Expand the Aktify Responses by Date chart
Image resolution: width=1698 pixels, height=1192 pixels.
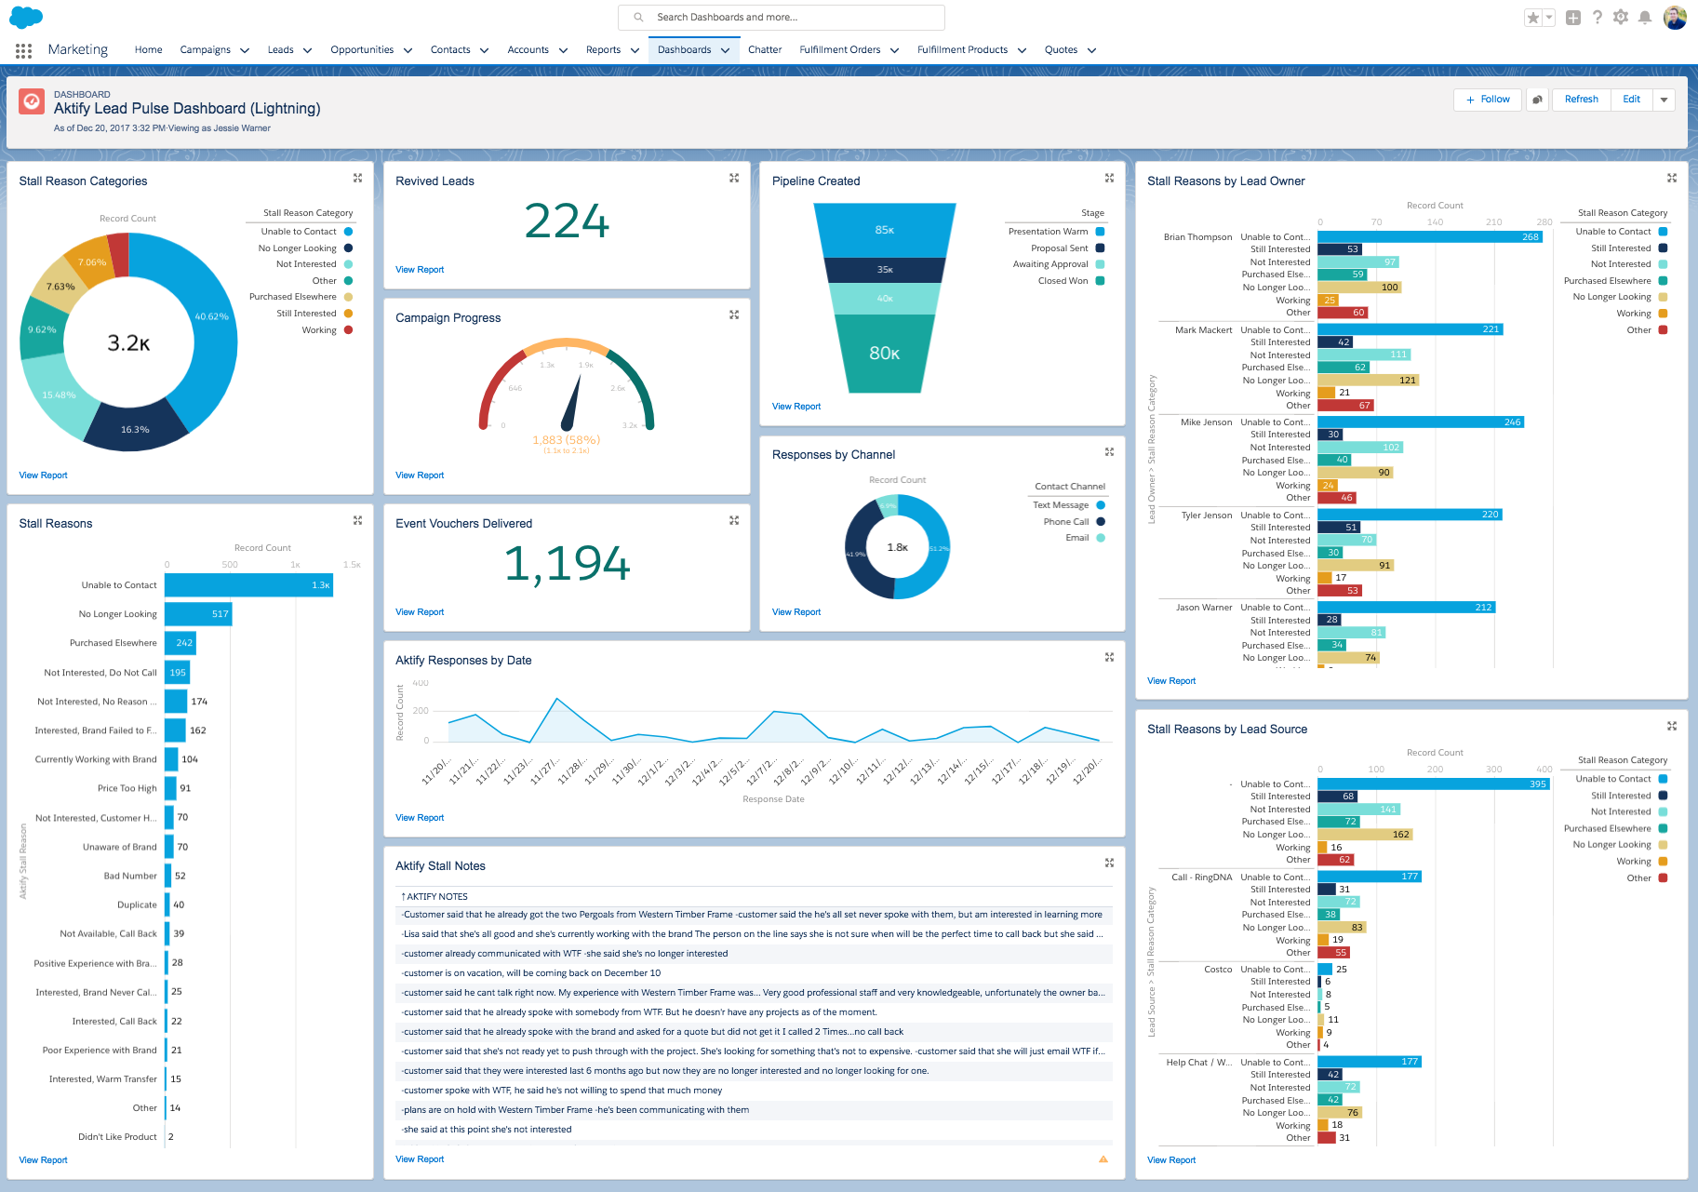[x=1109, y=657]
